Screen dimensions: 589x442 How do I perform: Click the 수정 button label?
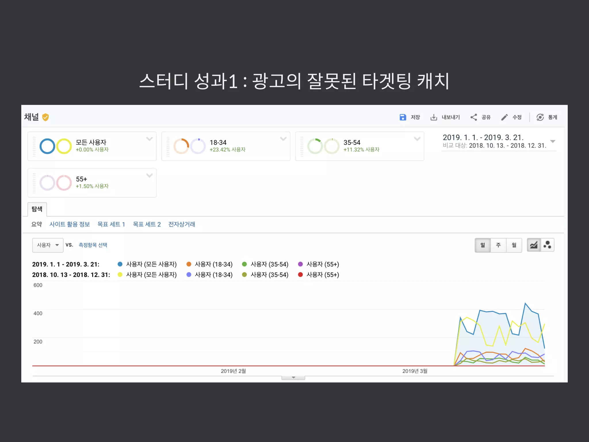click(x=517, y=117)
